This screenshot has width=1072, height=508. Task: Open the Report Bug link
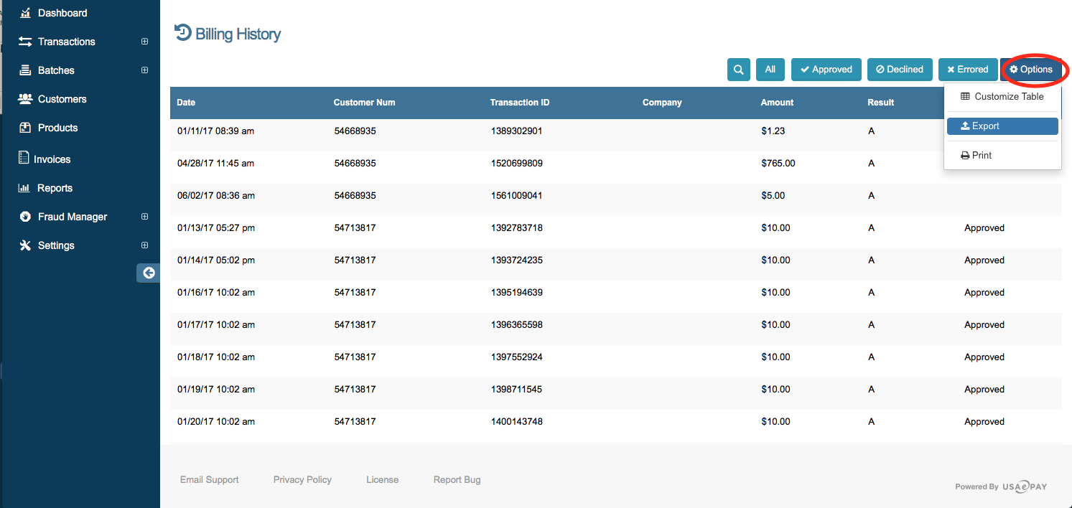(x=457, y=479)
